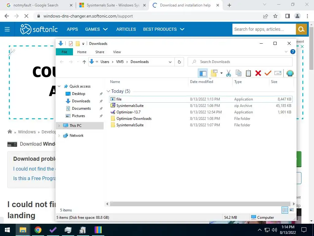Open the Windows Start menu
The width and height of the screenshot is (314, 236).
(x=7, y=230)
